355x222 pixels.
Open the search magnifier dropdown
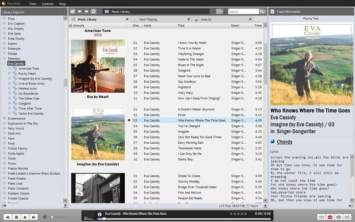coord(262,12)
